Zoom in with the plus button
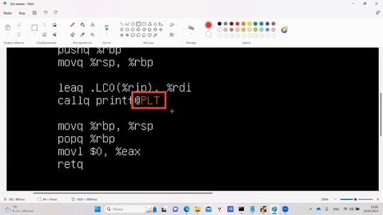Screen dimensions: 383x215 click(x=378, y=199)
